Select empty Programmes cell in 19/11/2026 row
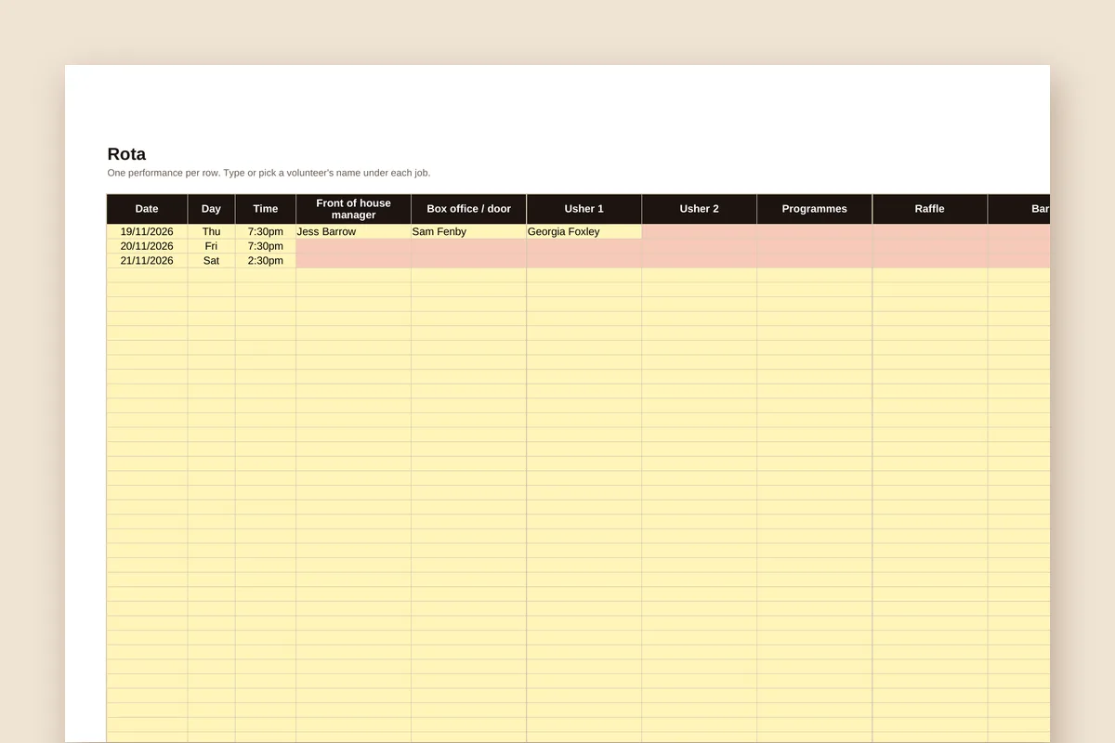The height and width of the screenshot is (743, 1115). coord(814,231)
